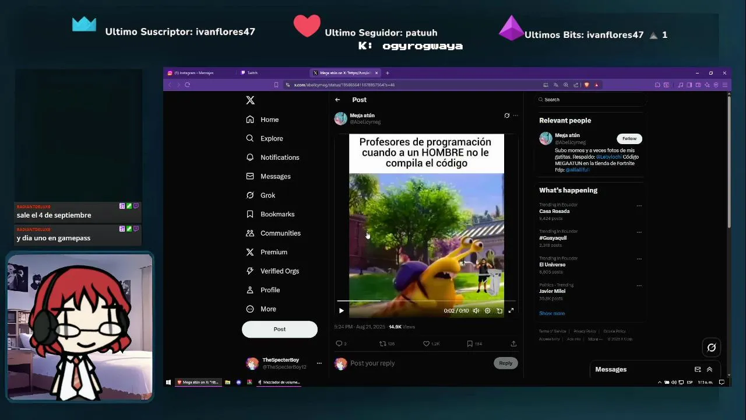746x420 pixels.
Task: Open the options dots next to El Universo
Action: [x=639, y=259]
